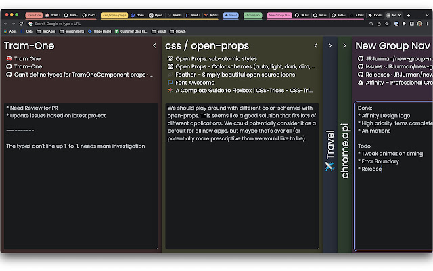Click the CSS-Tricks asterisk icon

pyautogui.click(x=170, y=90)
